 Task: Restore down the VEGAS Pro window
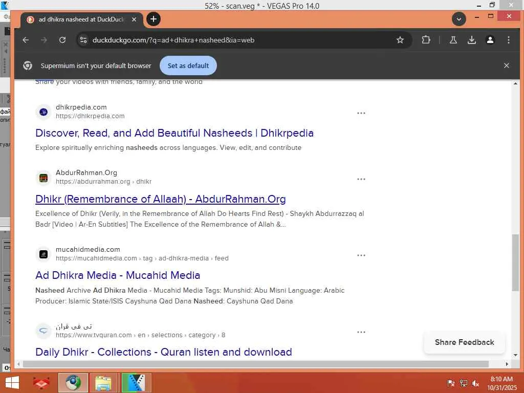(x=492, y=5)
